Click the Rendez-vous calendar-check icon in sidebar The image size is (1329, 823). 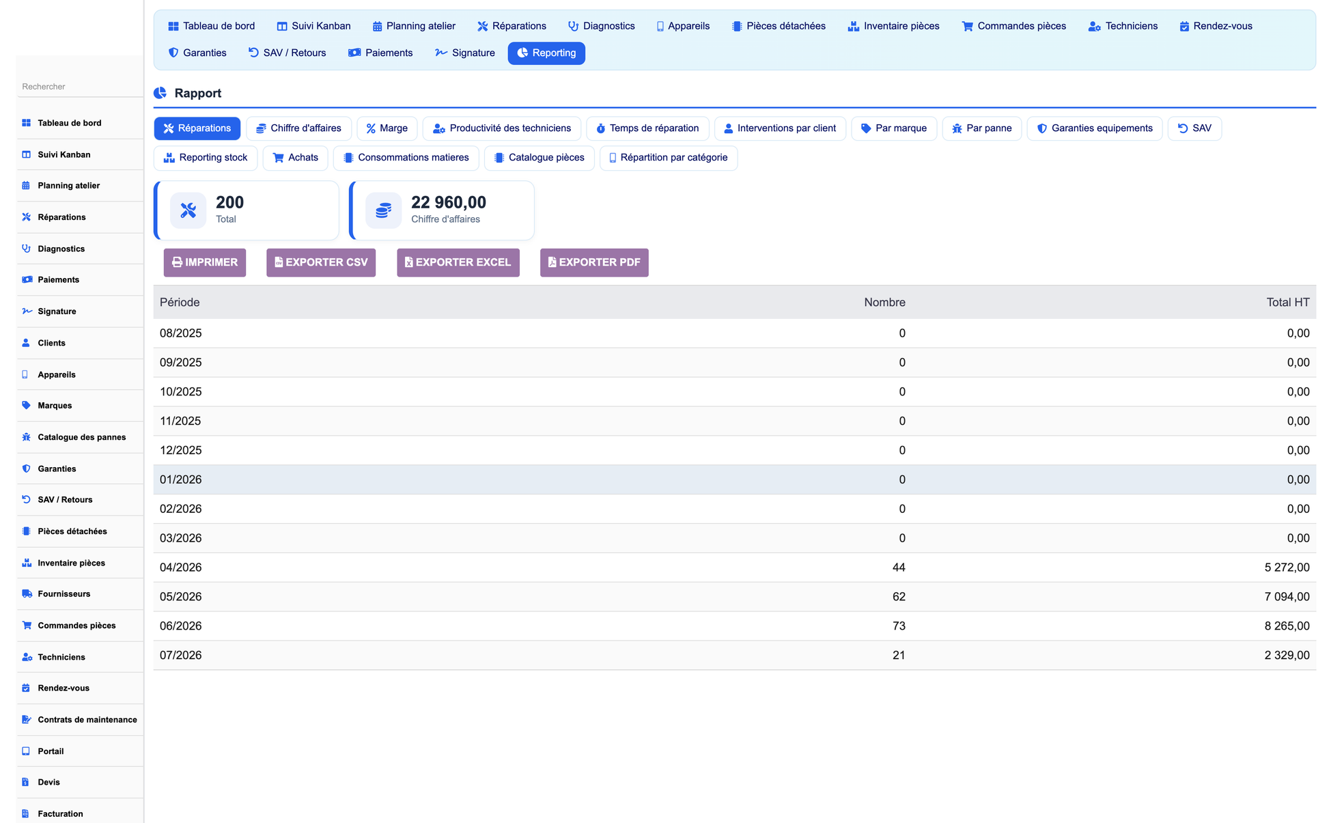coord(26,688)
